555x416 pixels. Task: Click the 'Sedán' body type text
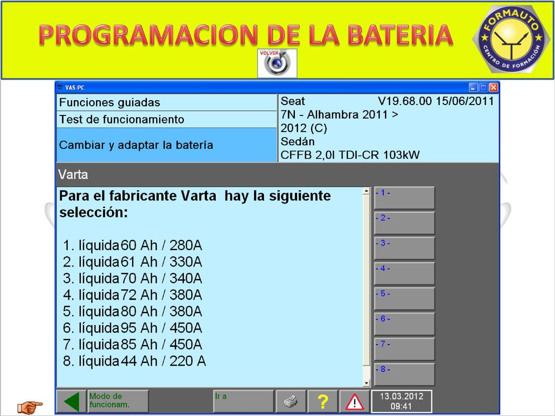[298, 141]
